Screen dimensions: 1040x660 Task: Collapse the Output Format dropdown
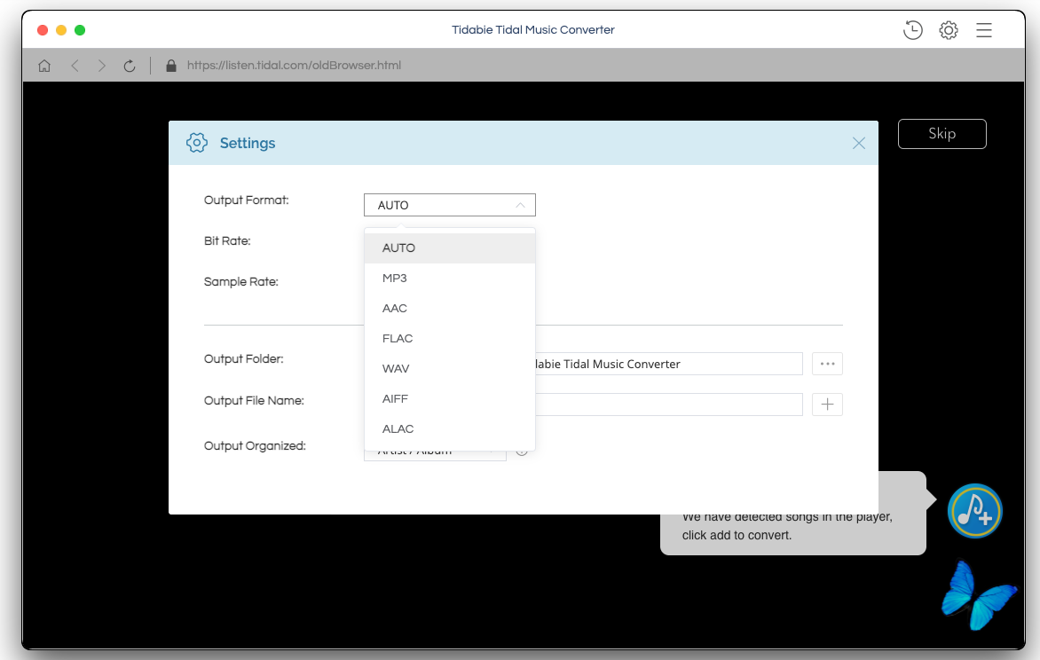(x=520, y=205)
